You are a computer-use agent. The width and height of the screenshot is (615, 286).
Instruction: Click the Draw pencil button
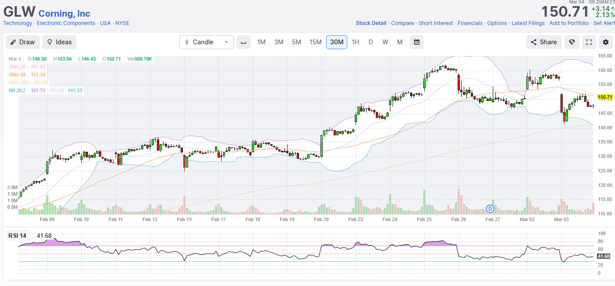[x=22, y=42]
